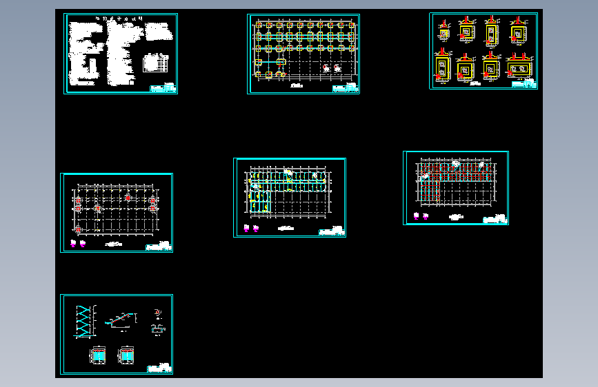Select the stair detail sheet with zigzag section
Viewport: 598px width, 387px height.
coord(117,335)
